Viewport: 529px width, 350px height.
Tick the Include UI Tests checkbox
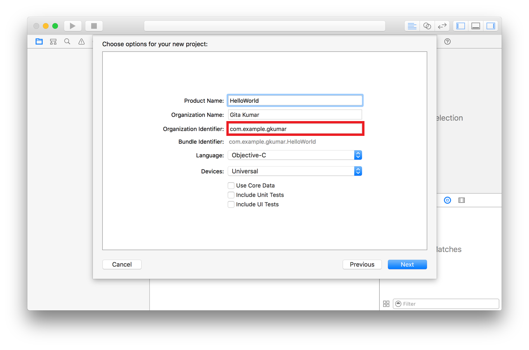pyautogui.click(x=231, y=204)
